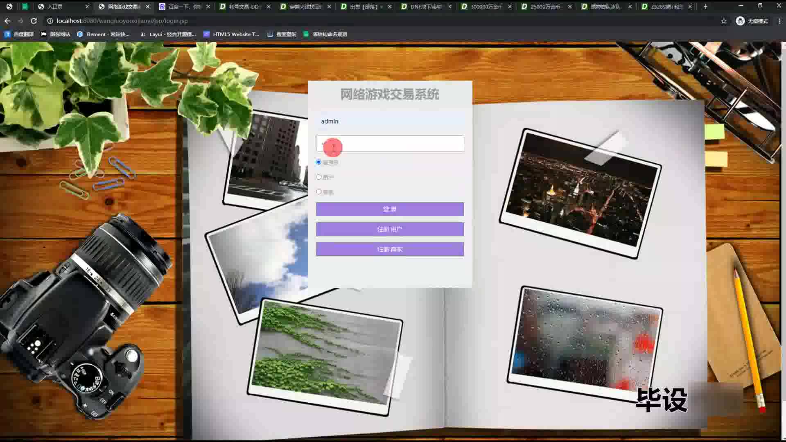Open the 百度翻译 bookmark
Image resolution: width=786 pixels, height=442 pixels.
19,34
